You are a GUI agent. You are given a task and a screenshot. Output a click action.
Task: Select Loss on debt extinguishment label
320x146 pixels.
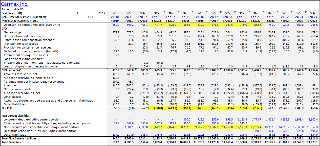pos(24,59)
